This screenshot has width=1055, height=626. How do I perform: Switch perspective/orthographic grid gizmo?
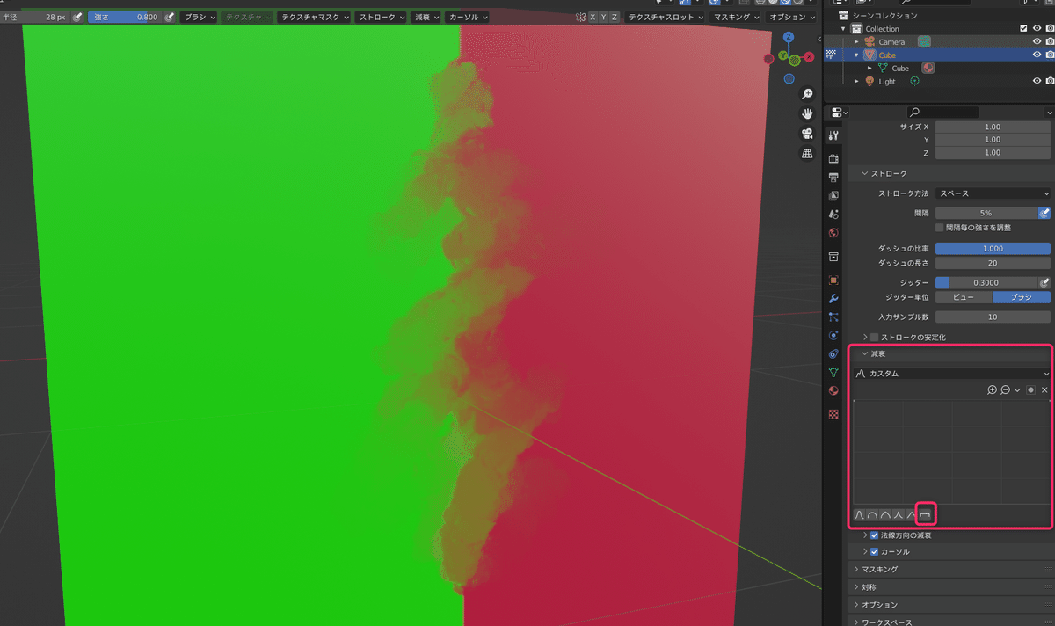[806, 154]
